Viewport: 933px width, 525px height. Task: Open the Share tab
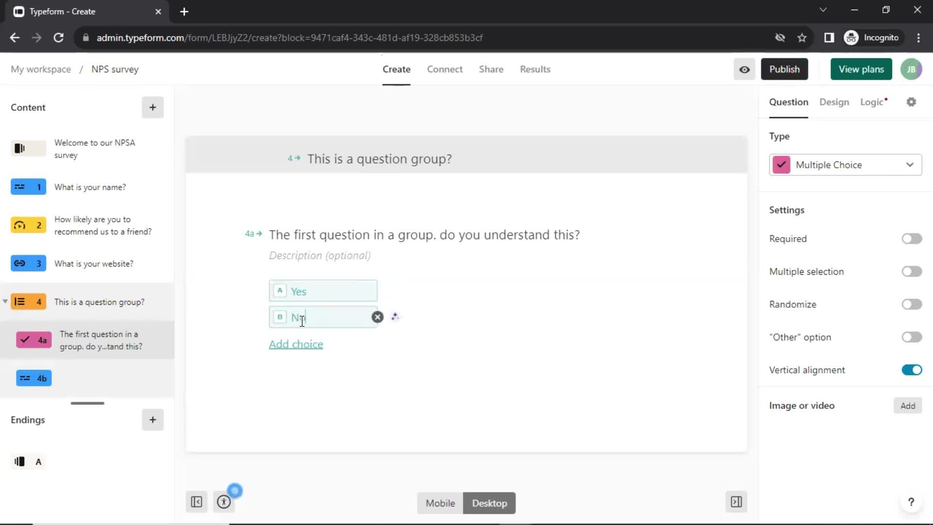coord(491,70)
